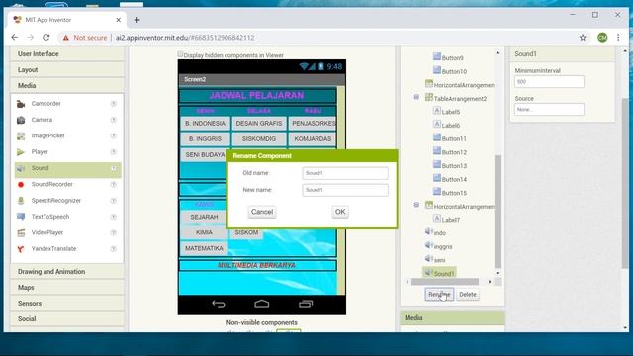Open a new browser tab

click(x=136, y=20)
